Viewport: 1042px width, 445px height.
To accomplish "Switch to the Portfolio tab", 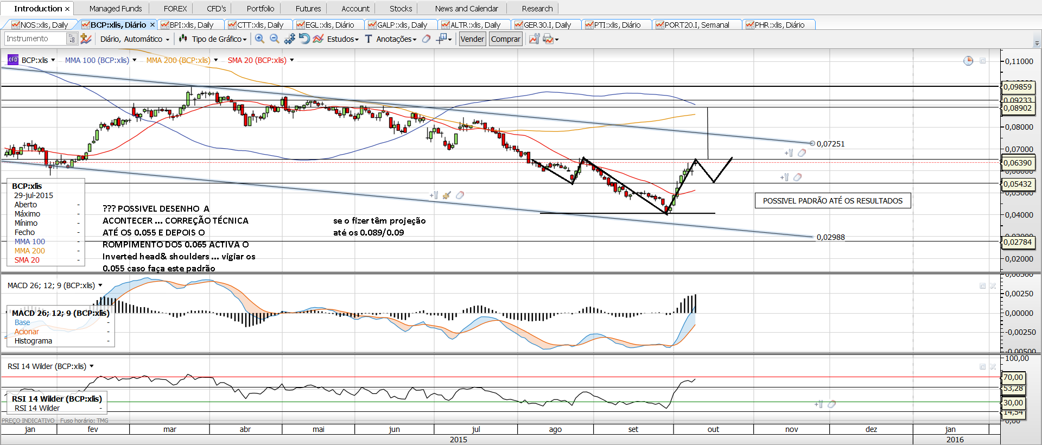I will (260, 9).
